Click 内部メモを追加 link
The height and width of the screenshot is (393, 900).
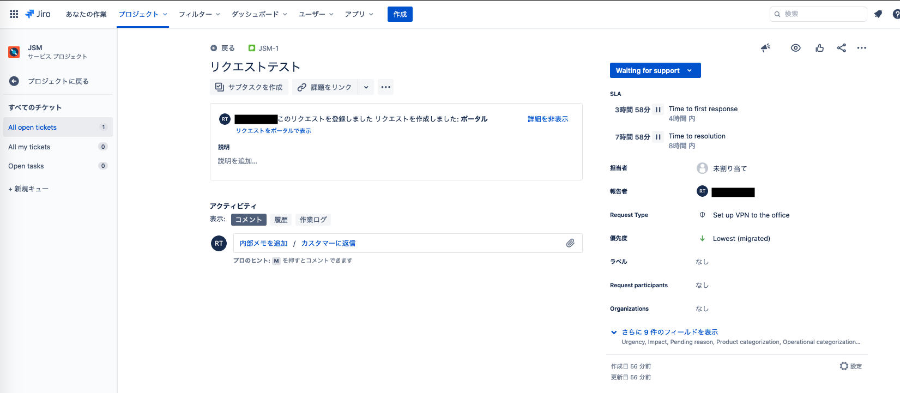pos(263,243)
